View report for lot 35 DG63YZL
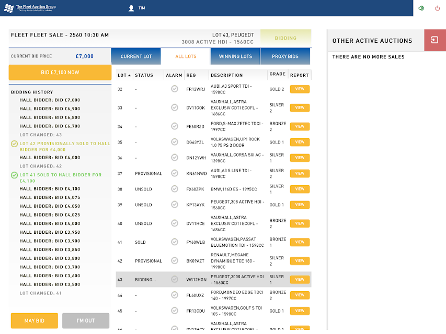 300,142
